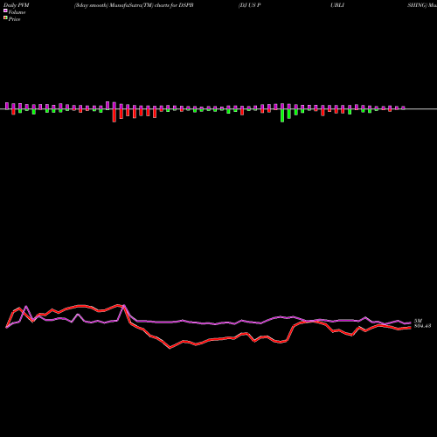Click the Volume legend color swatch
437x437 pixels.
(5, 11)
